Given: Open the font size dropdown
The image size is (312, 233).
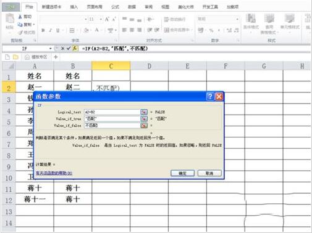Looking at the screenshot, I should coord(101,19).
